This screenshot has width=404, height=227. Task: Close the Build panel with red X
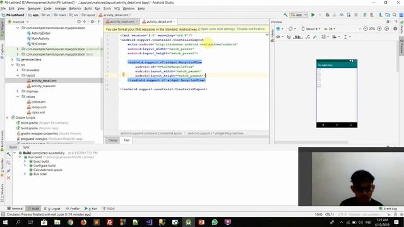tap(8, 178)
